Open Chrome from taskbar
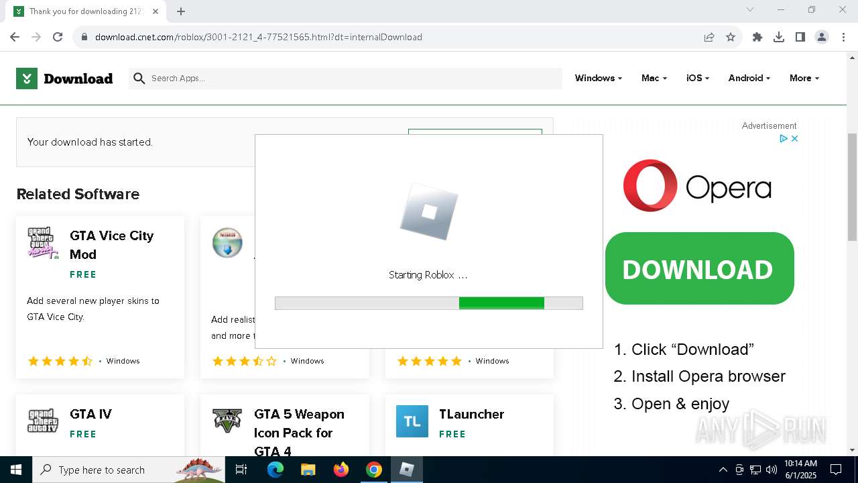Screen dimensions: 858x483 (374, 470)
